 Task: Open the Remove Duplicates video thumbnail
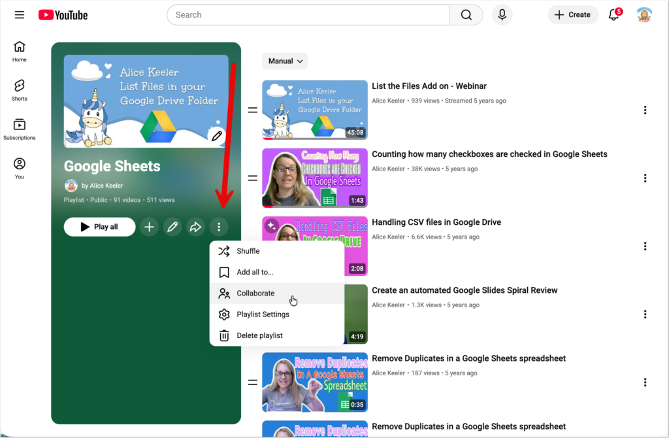coord(315,382)
